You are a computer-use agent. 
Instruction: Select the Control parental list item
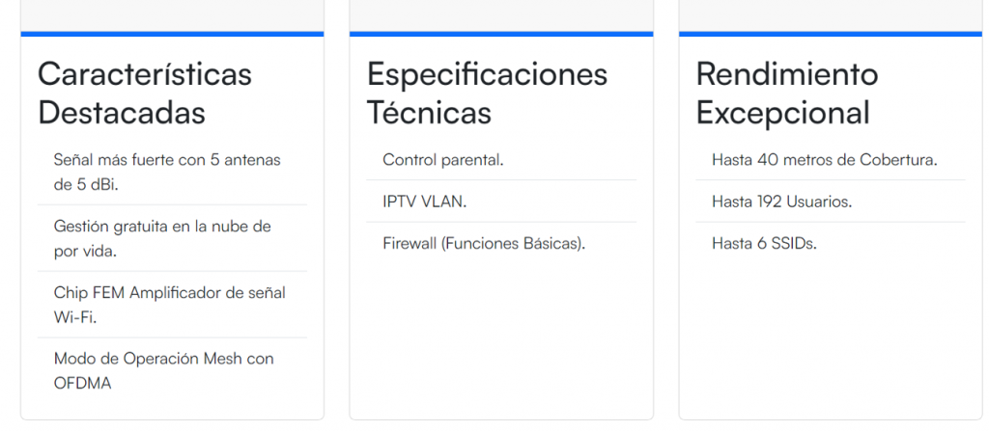(x=442, y=160)
